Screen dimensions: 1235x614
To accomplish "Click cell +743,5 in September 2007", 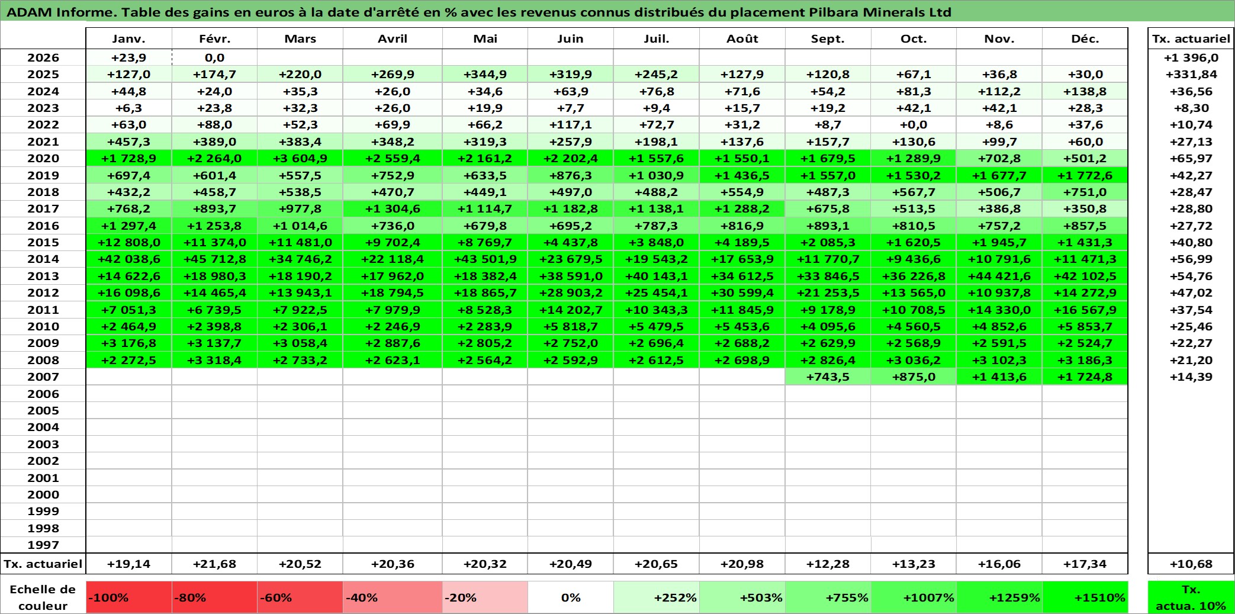I will [x=828, y=377].
